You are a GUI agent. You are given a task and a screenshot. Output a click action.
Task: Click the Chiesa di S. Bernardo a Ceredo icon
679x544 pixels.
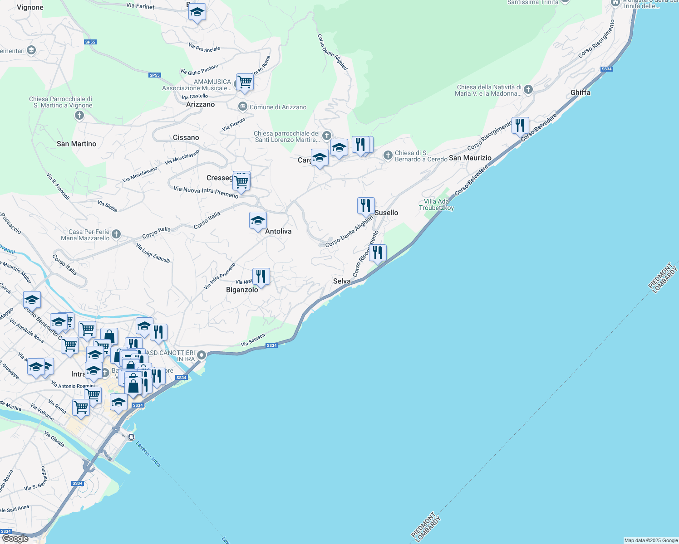pyautogui.click(x=388, y=155)
